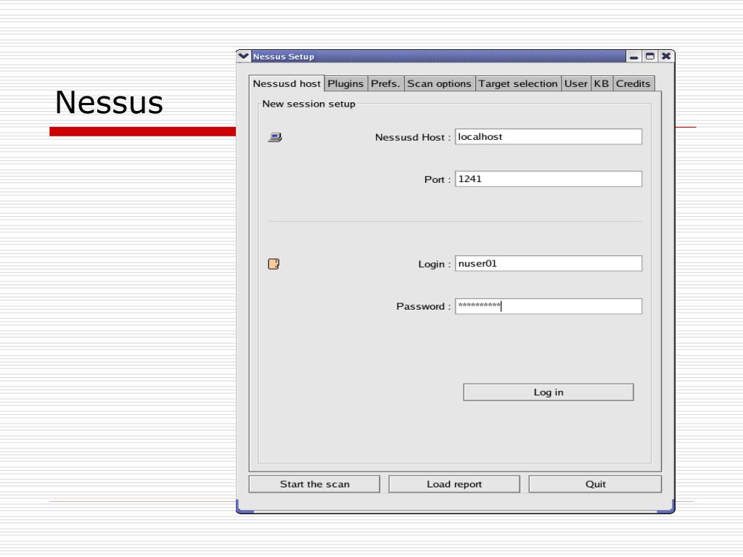Open the Plugins tab
The width and height of the screenshot is (743, 557).
pyautogui.click(x=345, y=84)
